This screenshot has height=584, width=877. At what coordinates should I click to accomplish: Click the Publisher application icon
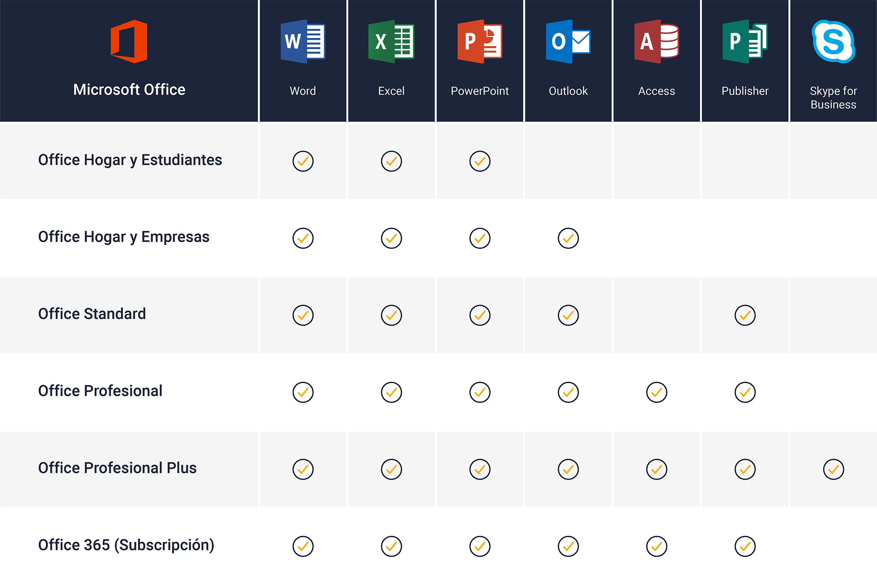745,41
